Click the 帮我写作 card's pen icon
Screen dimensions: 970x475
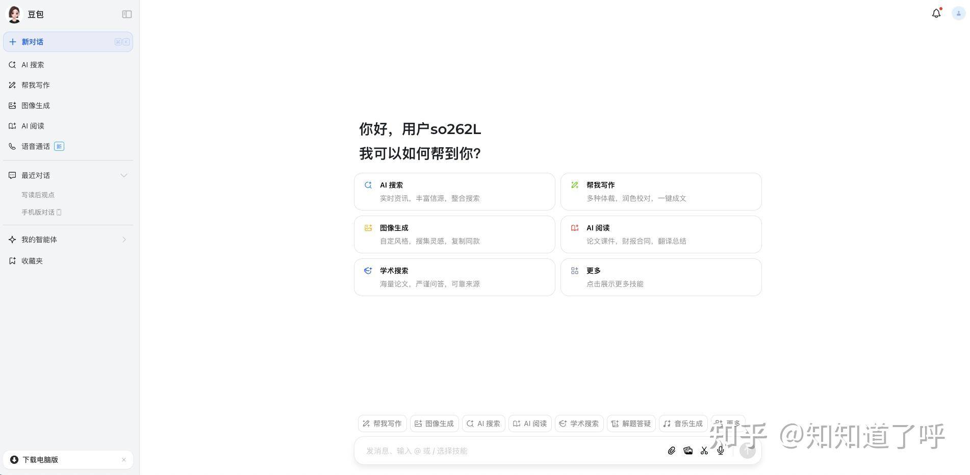tap(575, 185)
